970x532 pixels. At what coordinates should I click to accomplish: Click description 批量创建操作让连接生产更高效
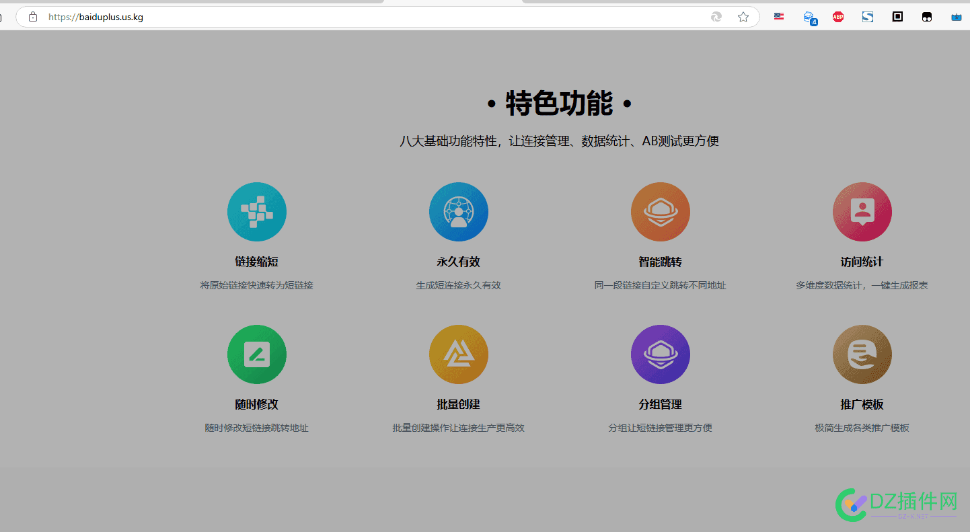(459, 428)
